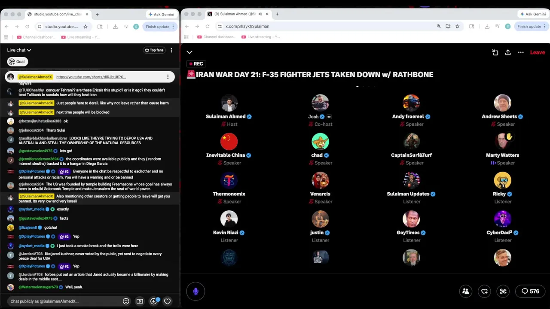Image resolution: width=550 pixels, height=309 pixels.
Task: Open the participants list in the Space
Action: [x=465, y=291]
